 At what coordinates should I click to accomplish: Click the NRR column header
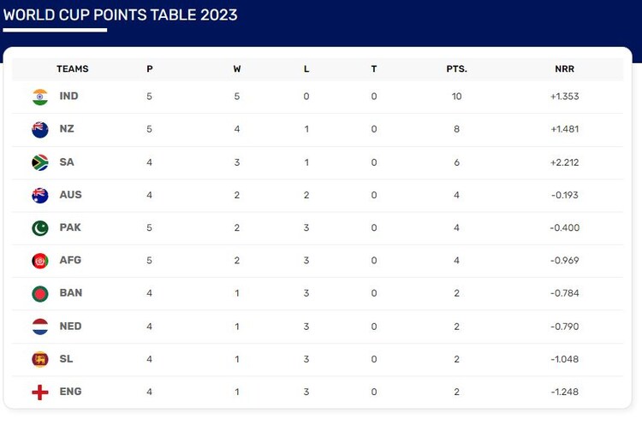(565, 69)
